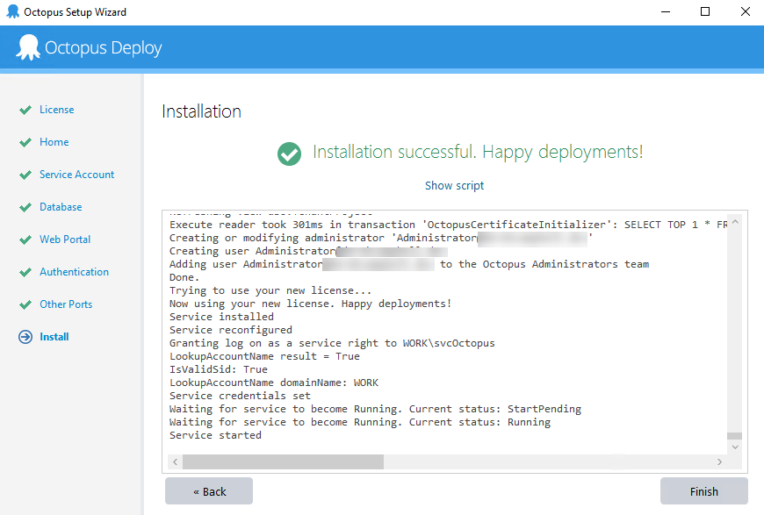
Task: Click the arrow icon next to Install
Action: pos(25,337)
